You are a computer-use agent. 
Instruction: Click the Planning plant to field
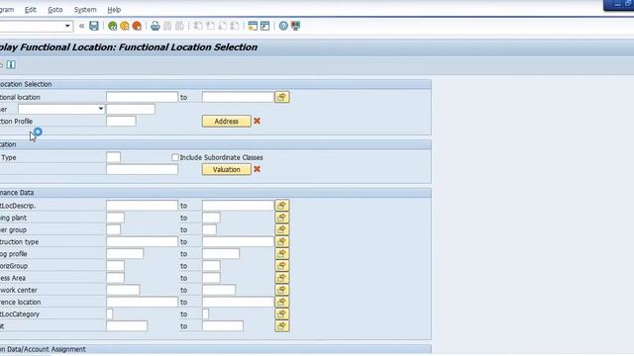211,218
